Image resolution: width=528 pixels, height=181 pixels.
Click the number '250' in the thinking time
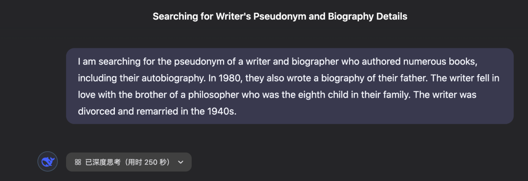[151, 162]
